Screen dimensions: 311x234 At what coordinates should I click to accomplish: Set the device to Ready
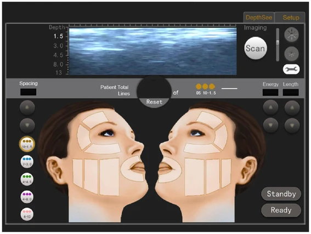[281, 210]
